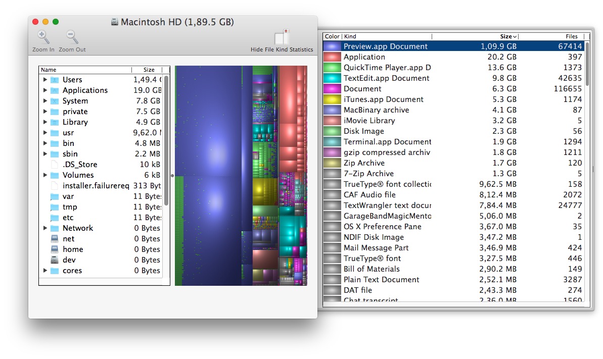Click the Zoom Out magnifier icon
The image size is (603, 359).
coord(72,37)
